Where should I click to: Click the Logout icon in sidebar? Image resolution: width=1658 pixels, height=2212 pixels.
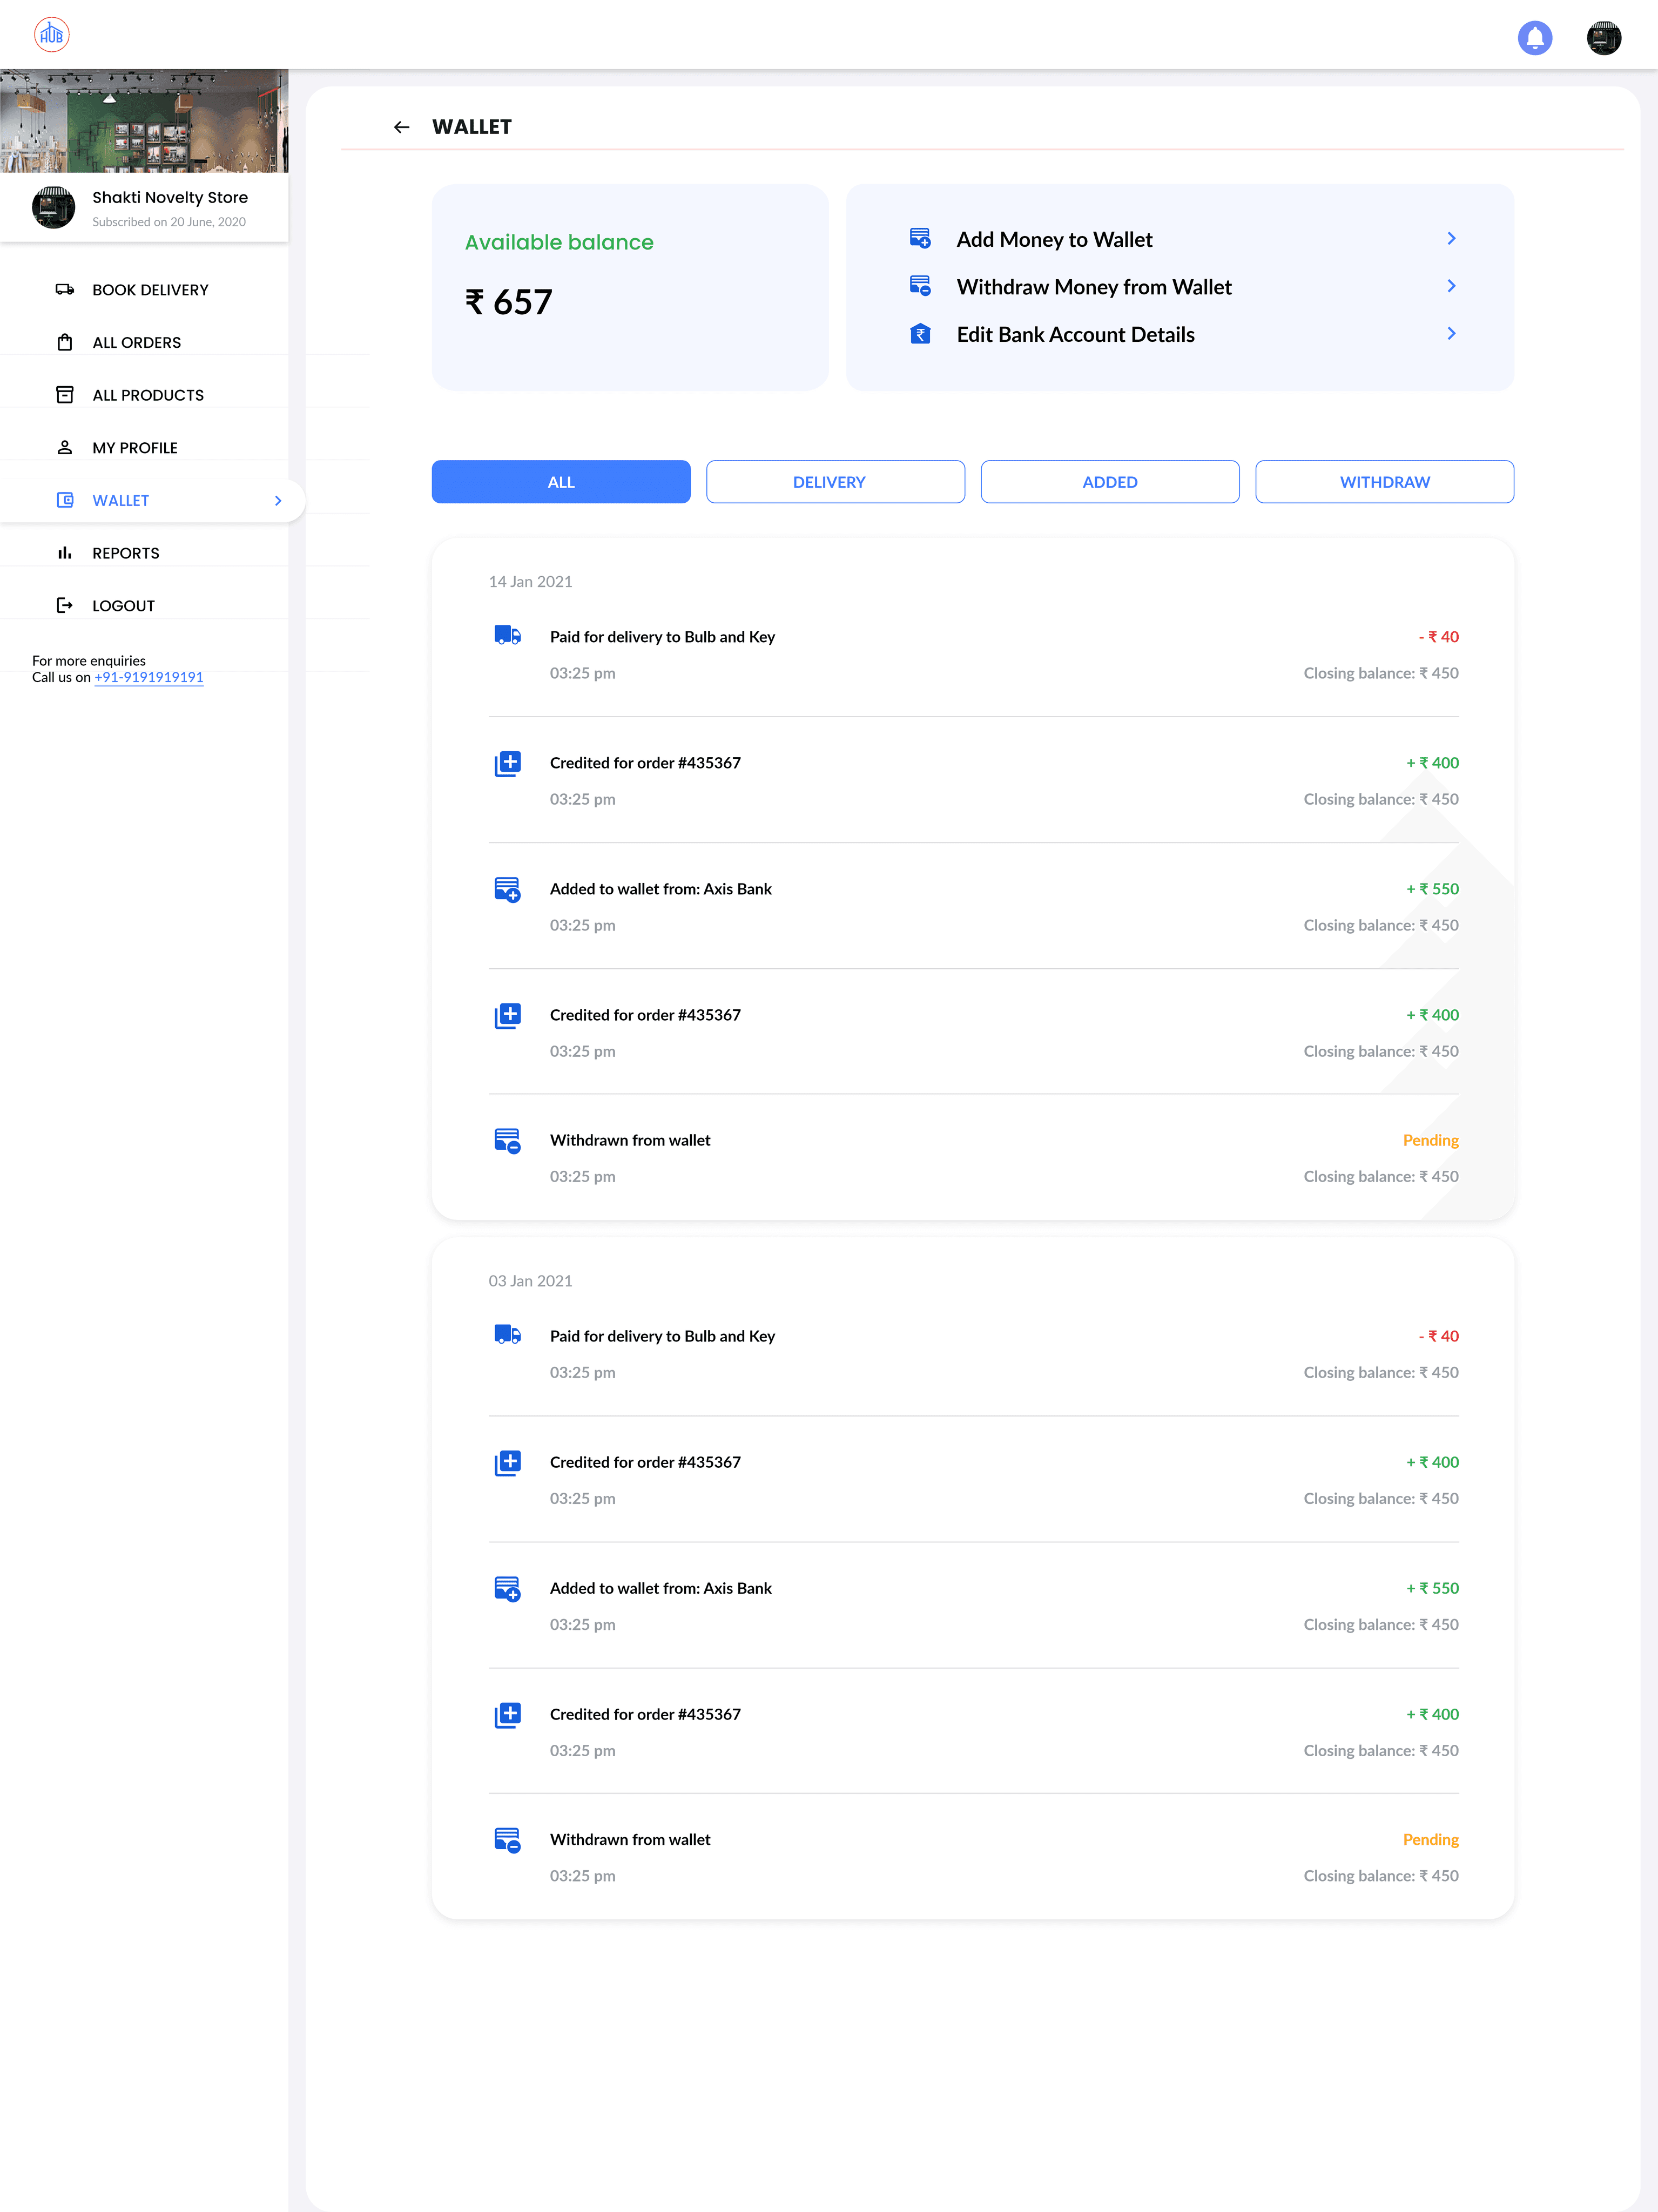coord(65,606)
